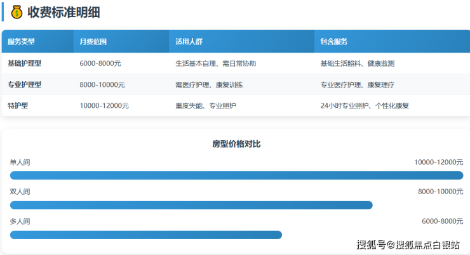Click the 单人间 price progress bar
Image resolution: width=470 pixels, height=255 pixels.
click(236, 176)
